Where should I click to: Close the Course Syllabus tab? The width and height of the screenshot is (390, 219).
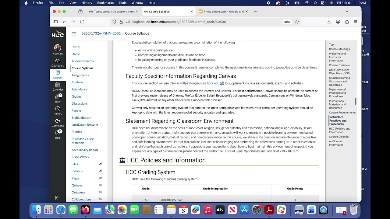click(x=192, y=12)
